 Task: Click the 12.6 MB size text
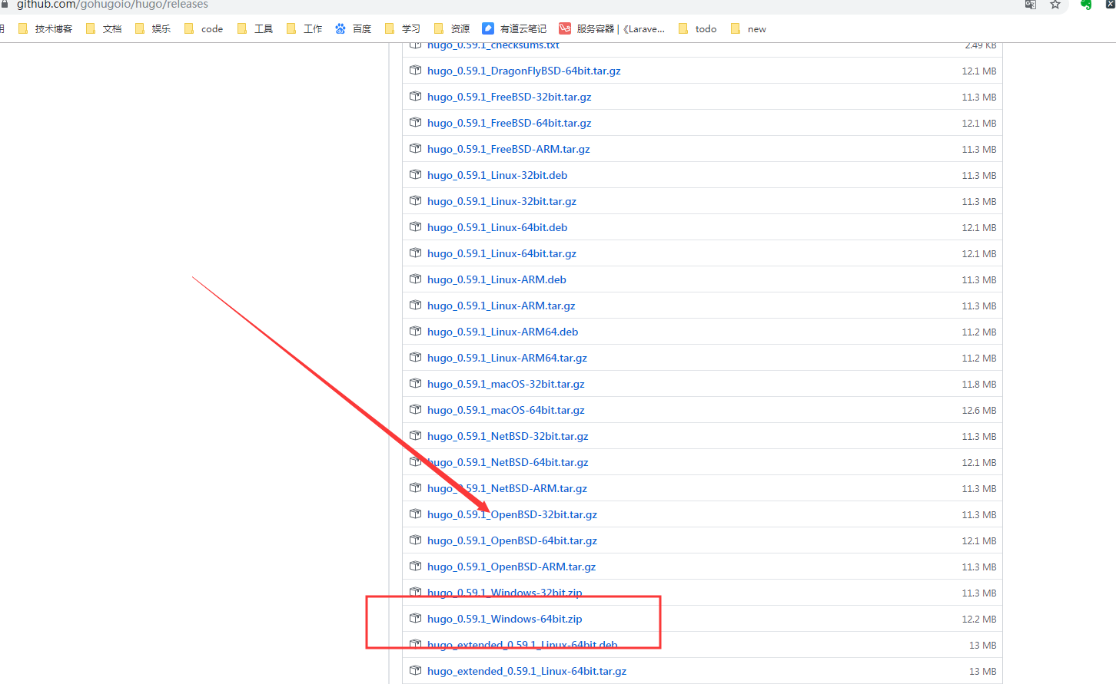pyautogui.click(x=979, y=410)
